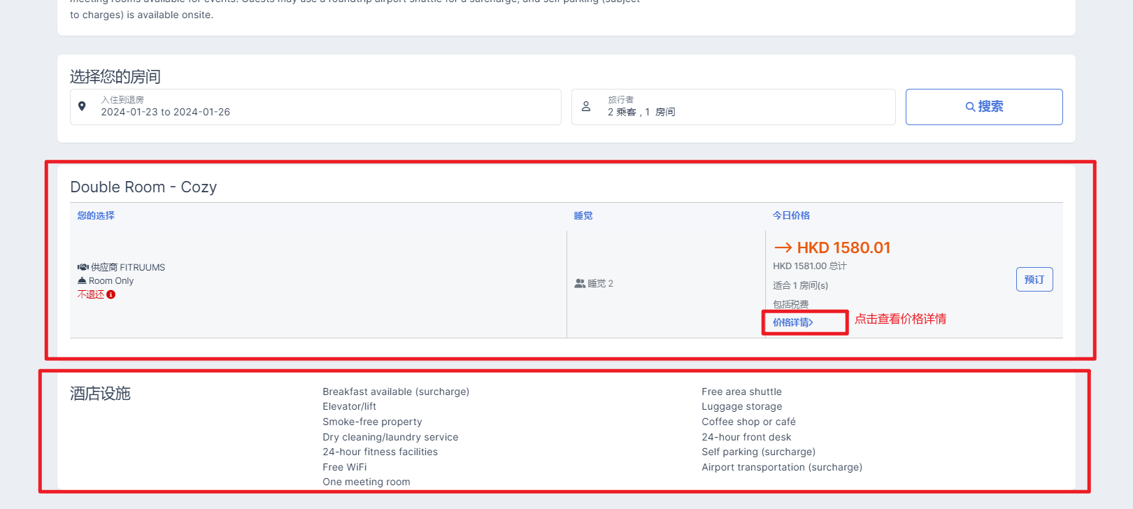Viewport: 1133px width, 509px height.
Task: Select the 您的选择 column header
Action: point(96,215)
